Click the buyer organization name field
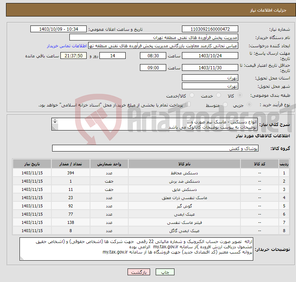The image size is (296, 282). point(154,37)
